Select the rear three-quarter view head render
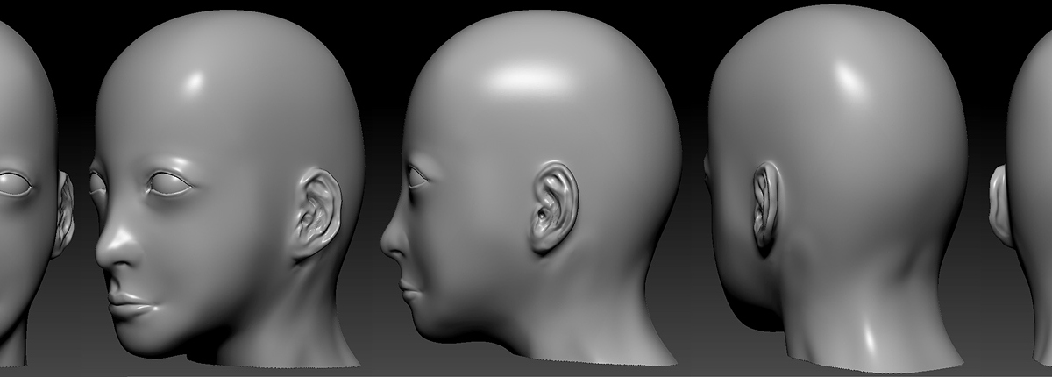The image size is (1052, 377). (837, 188)
